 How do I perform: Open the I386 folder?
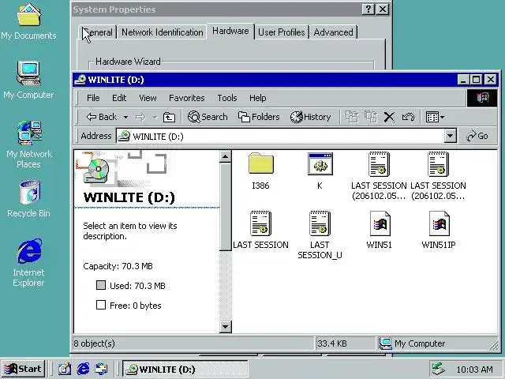tap(260, 163)
